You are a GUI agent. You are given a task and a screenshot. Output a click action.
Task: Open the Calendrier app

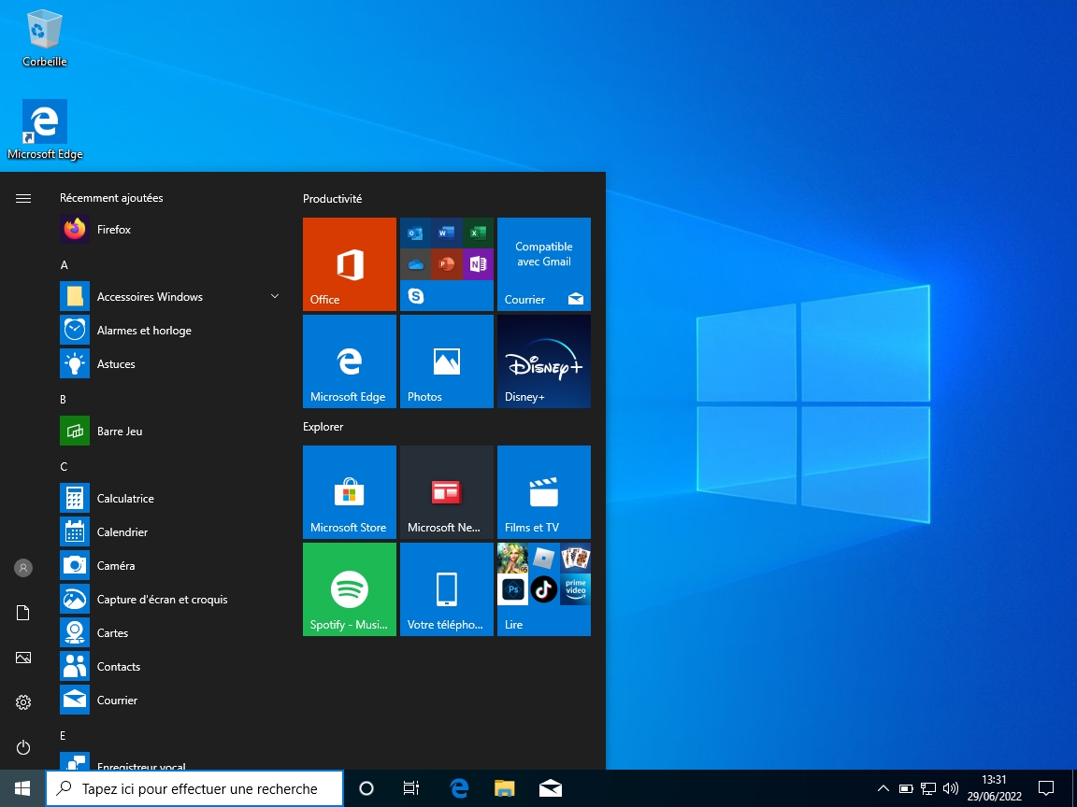170,531
